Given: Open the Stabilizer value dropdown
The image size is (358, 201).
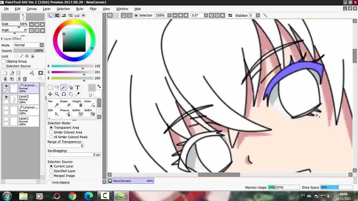Looking at the screenshot, I should [x=258, y=15].
